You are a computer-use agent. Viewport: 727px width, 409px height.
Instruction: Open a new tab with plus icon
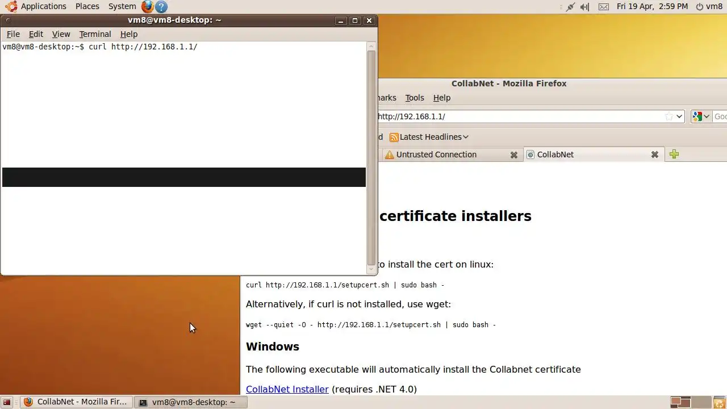[x=674, y=154]
